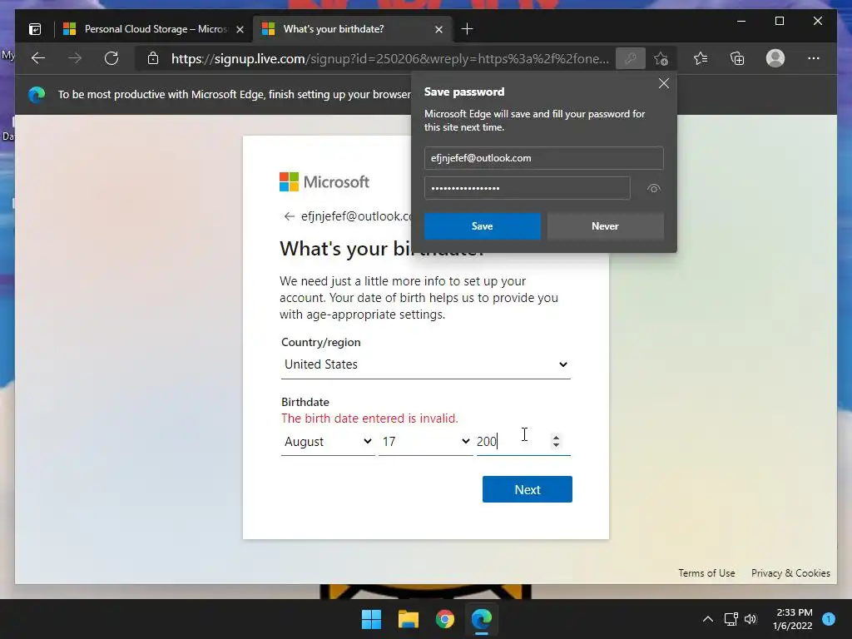Click the Next button
Screen dimensions: 852x639
pyautogui.click(x=527, y=489)
